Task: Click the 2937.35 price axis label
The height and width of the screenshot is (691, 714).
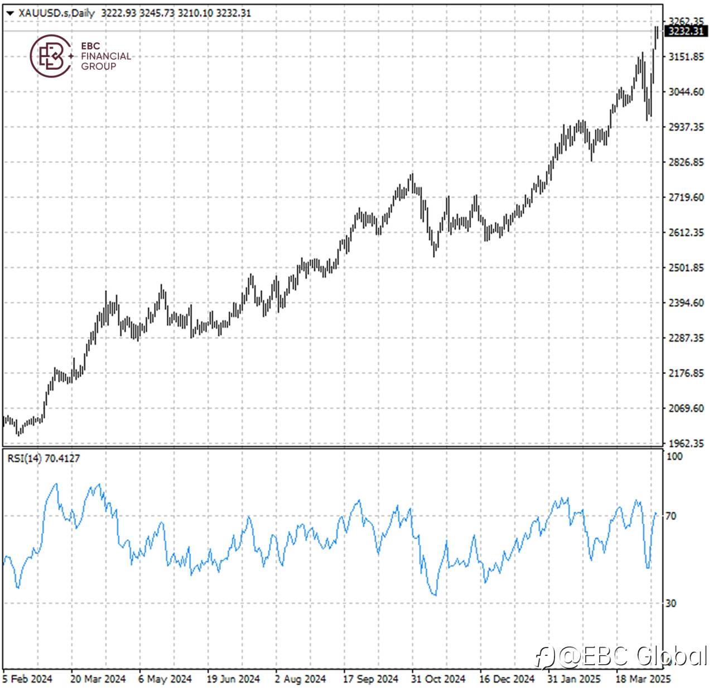Action: pos(686,127)
